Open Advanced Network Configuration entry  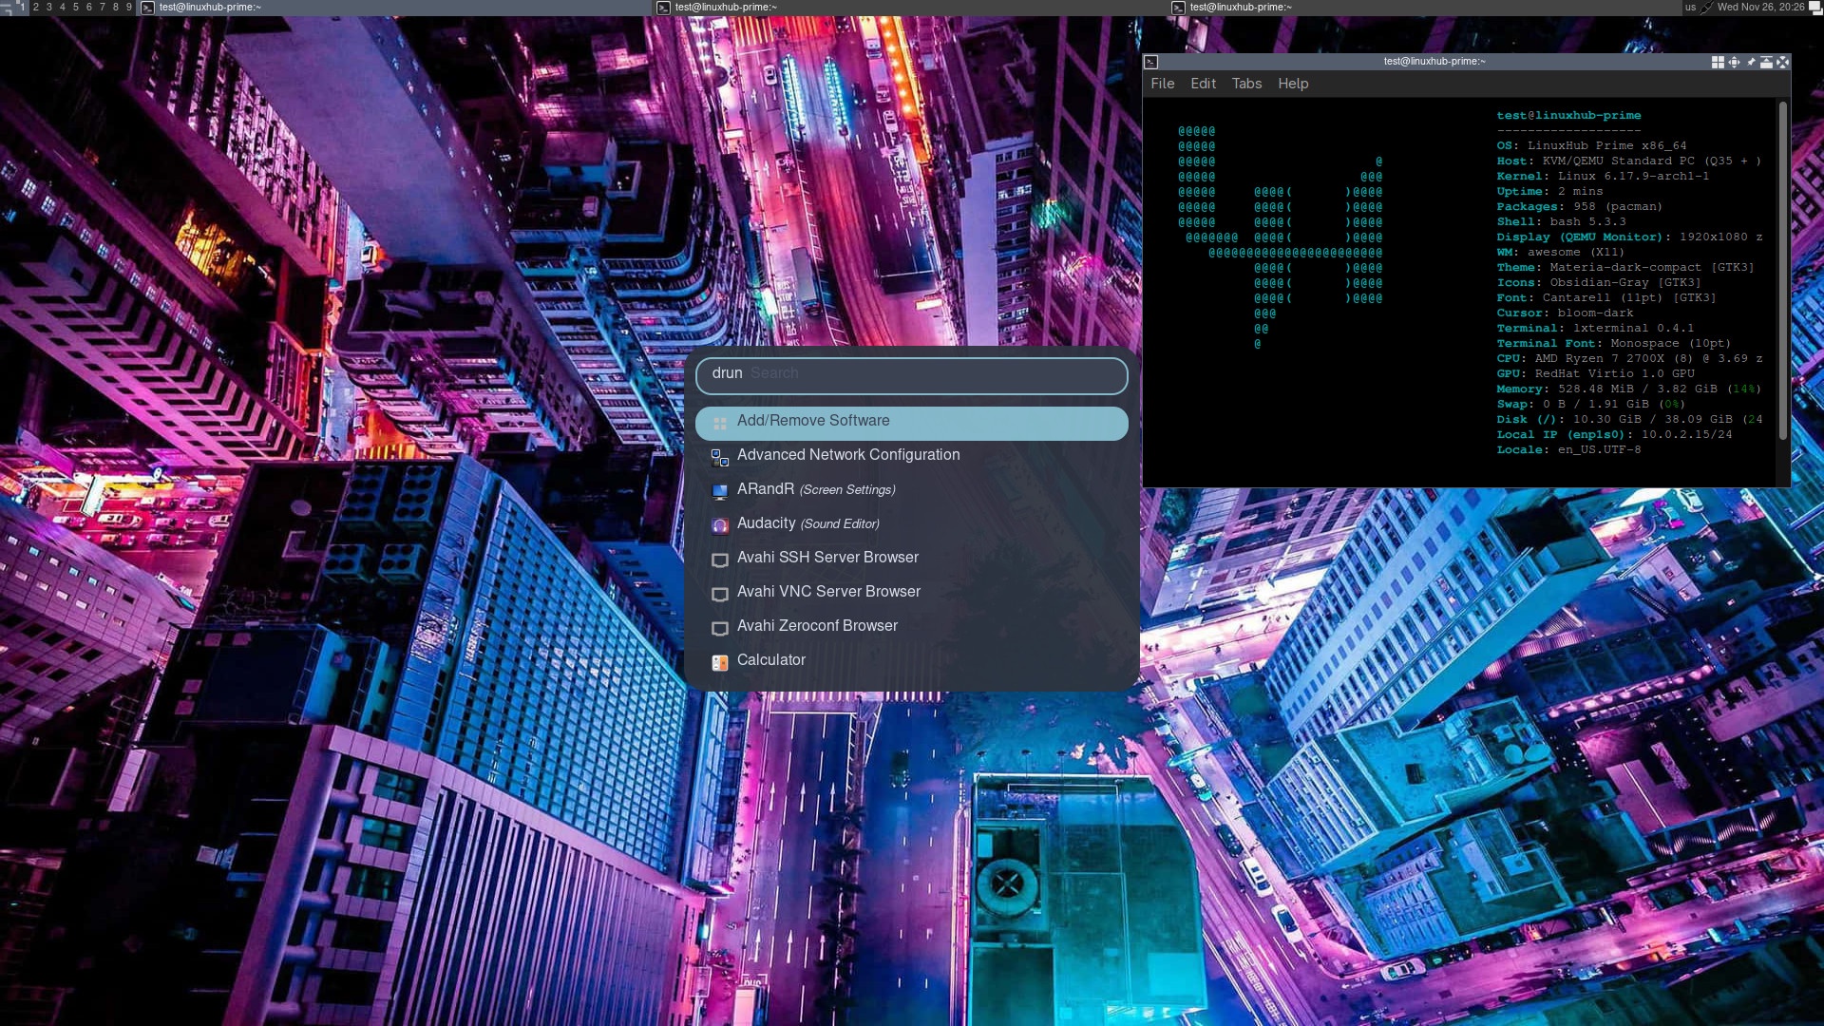[847, 455]
